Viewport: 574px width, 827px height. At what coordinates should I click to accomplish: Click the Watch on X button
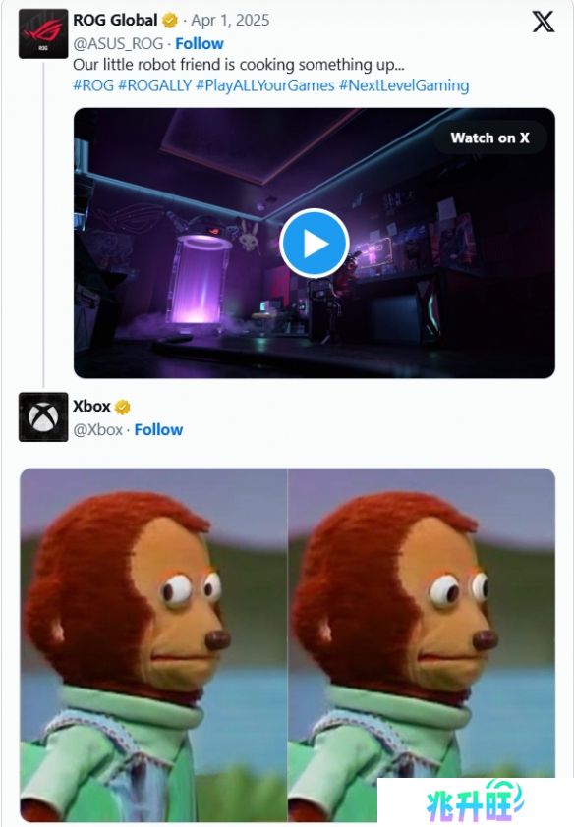pyautogui.click(x=489, y=138)
